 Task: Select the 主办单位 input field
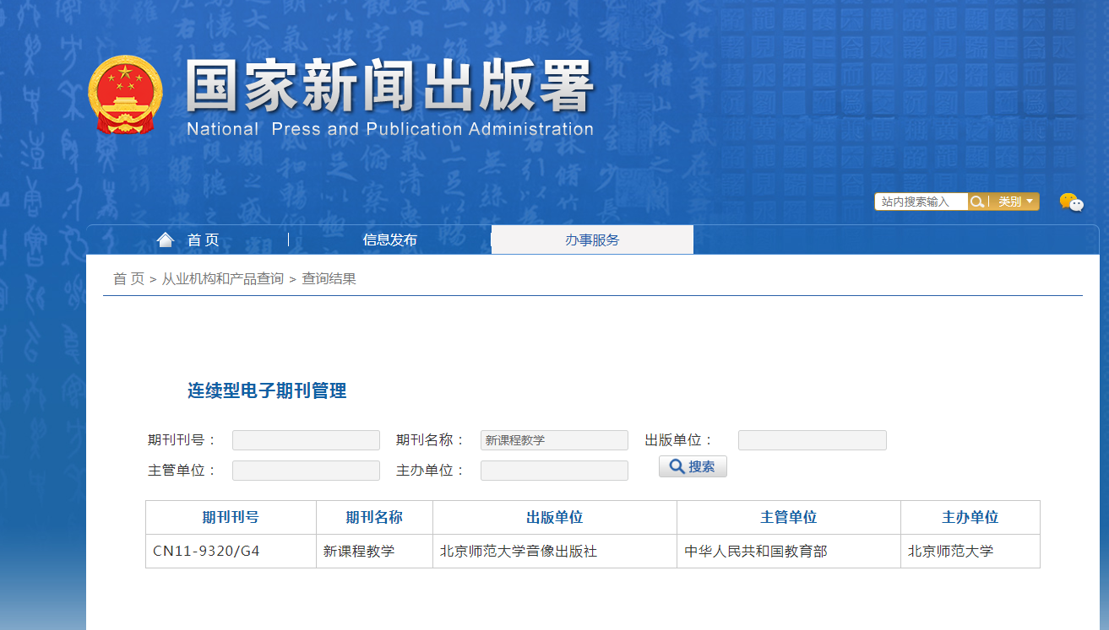coord(554,471)
